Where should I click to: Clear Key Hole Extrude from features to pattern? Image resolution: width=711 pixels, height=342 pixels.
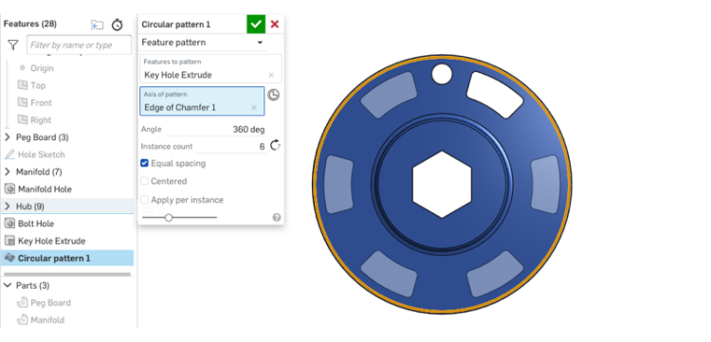click(x=271, y=75)
